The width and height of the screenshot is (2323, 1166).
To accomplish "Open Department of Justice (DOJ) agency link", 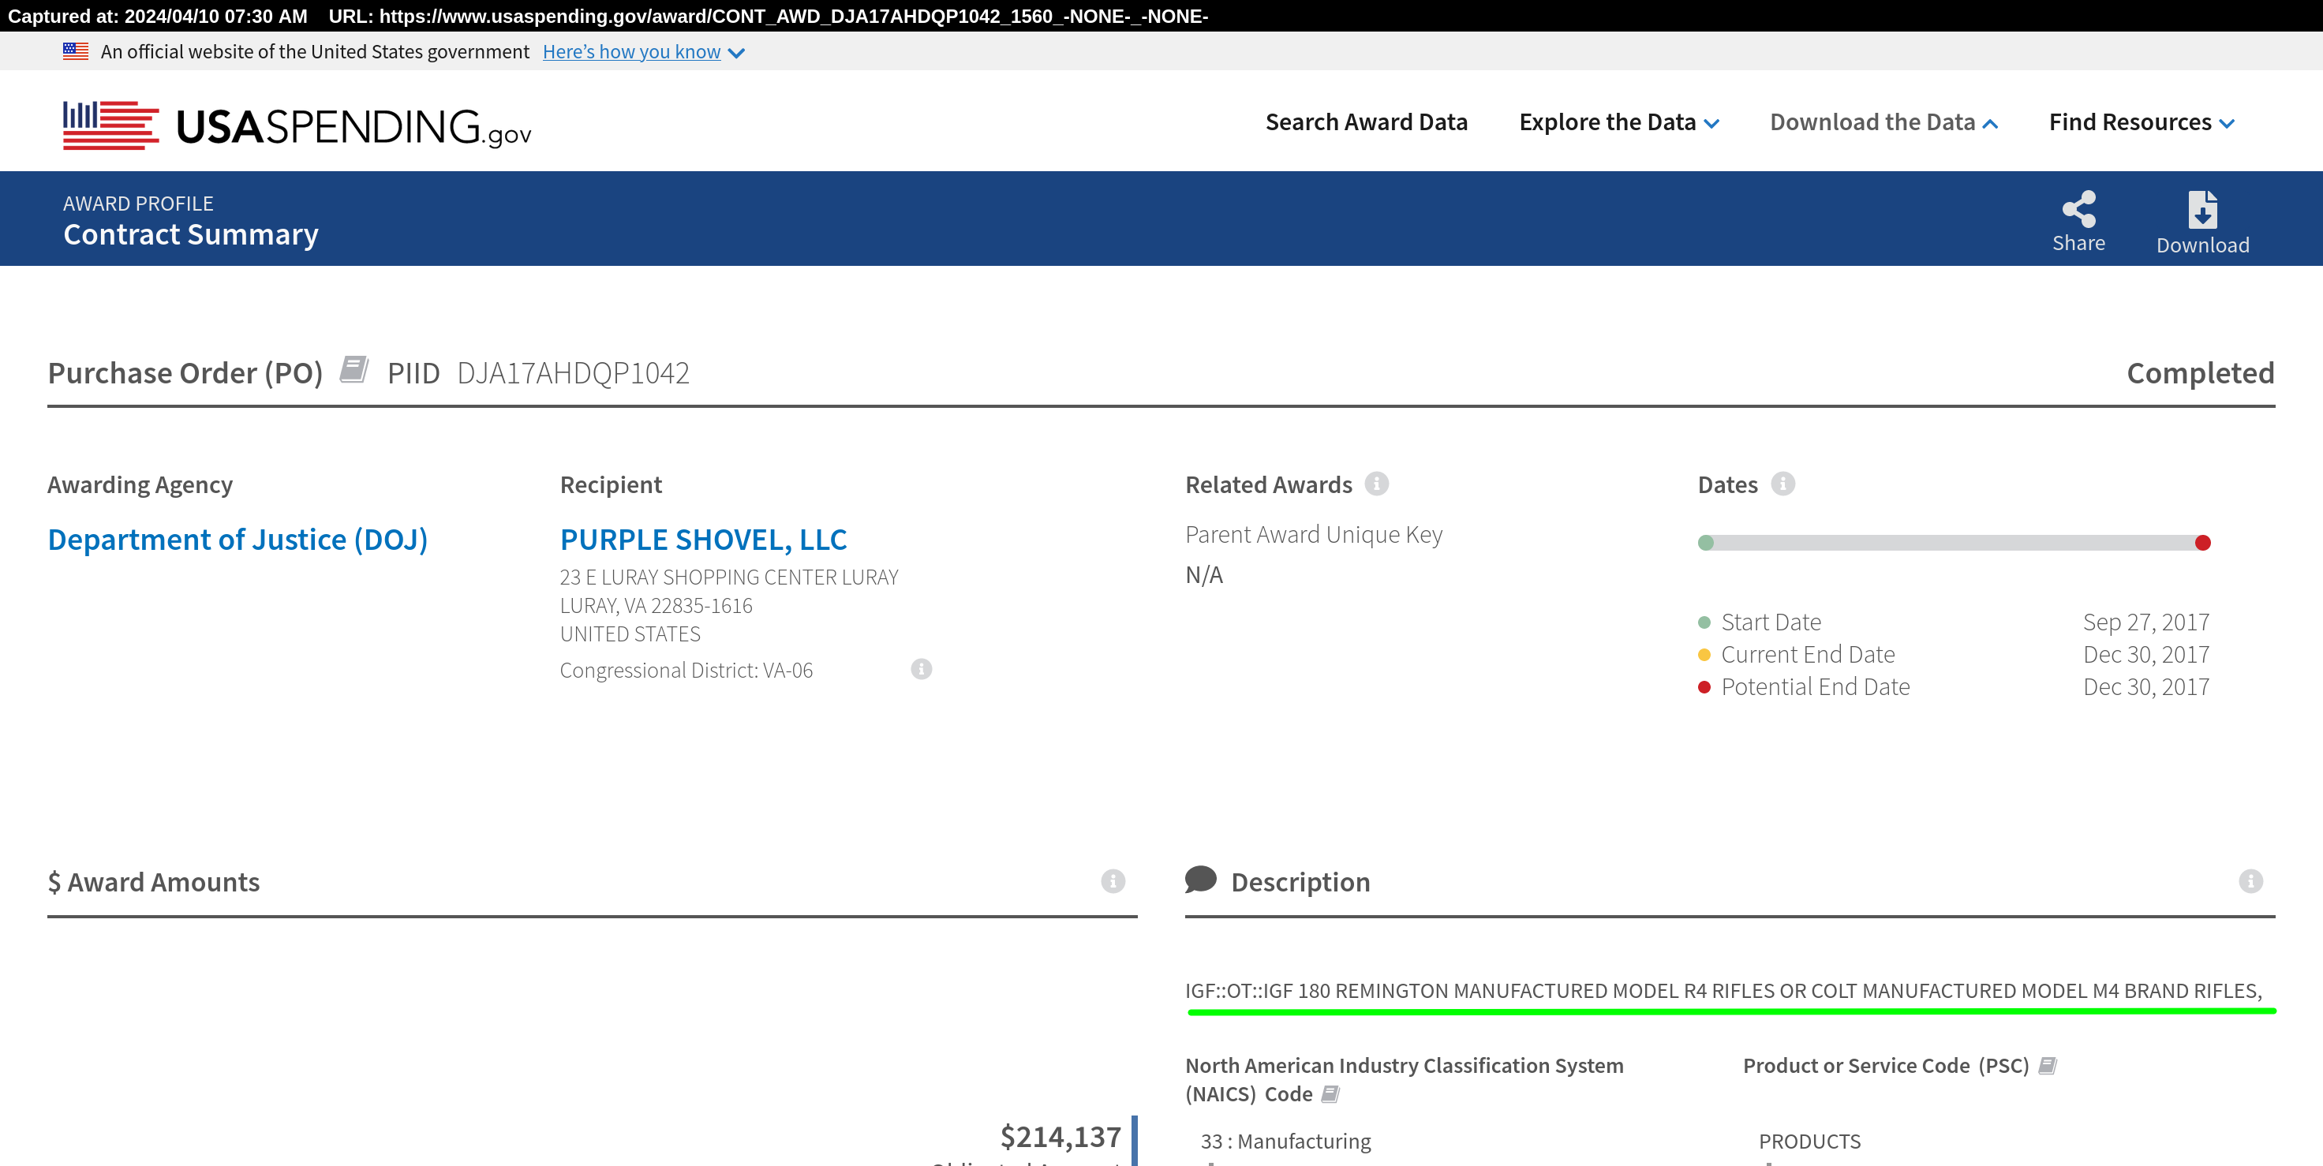I will (x=238, y=540).
